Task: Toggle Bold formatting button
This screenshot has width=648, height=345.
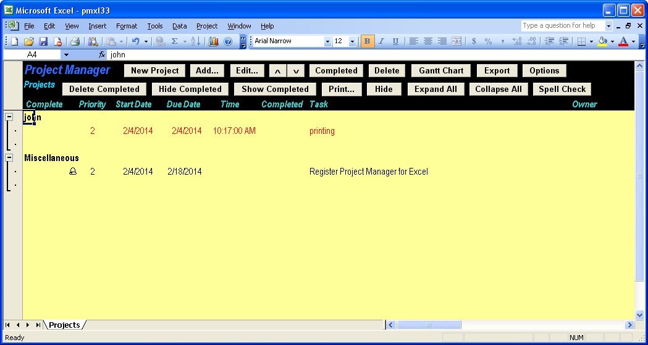Action: (367, 41)
